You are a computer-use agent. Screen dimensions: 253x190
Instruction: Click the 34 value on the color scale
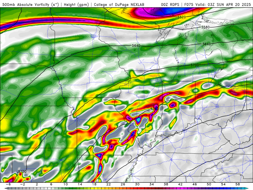click(x=152, y=184)
